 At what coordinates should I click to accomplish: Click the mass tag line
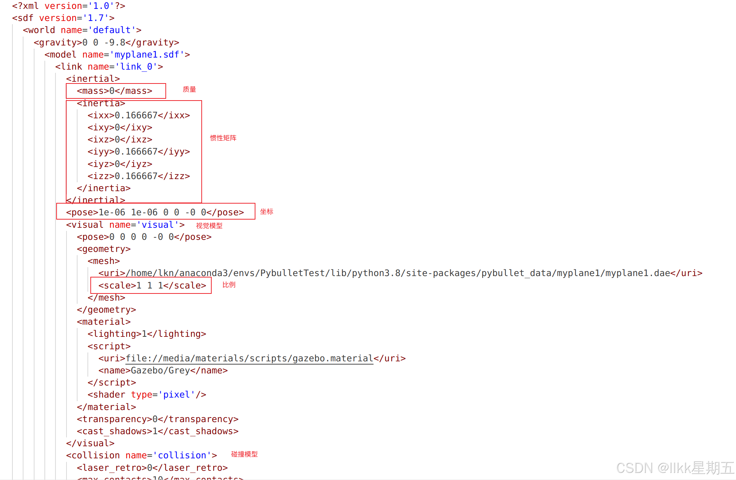[x=115, y=91]
